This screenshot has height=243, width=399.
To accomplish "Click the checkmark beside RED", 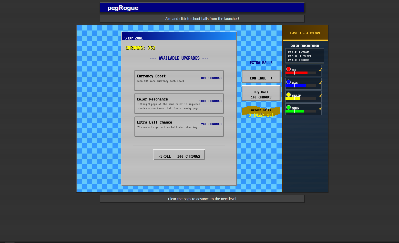I will tap(320, 70).
